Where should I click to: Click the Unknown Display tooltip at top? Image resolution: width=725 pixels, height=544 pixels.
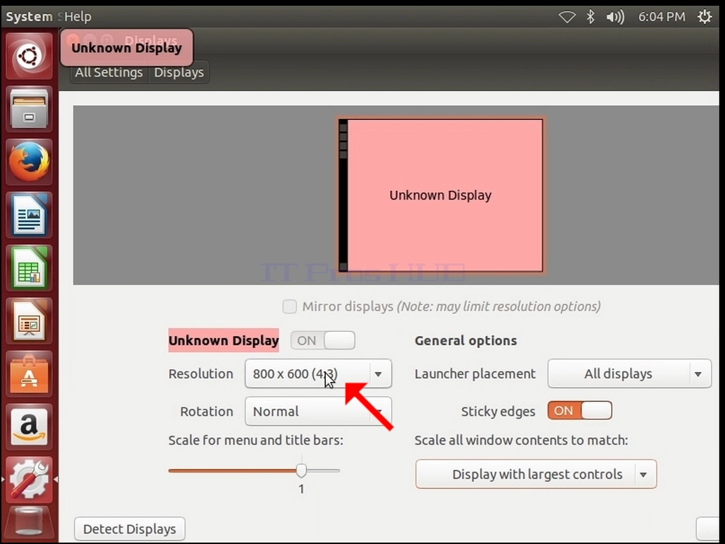click(x=127, y=48)
